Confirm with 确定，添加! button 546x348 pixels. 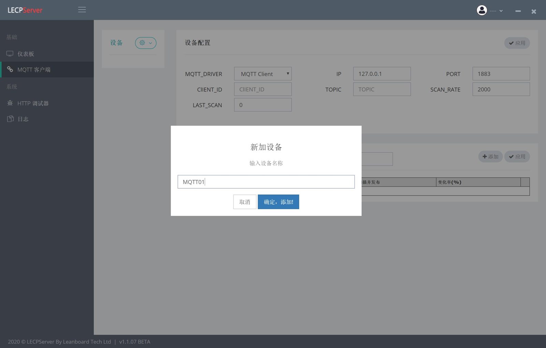278,202
